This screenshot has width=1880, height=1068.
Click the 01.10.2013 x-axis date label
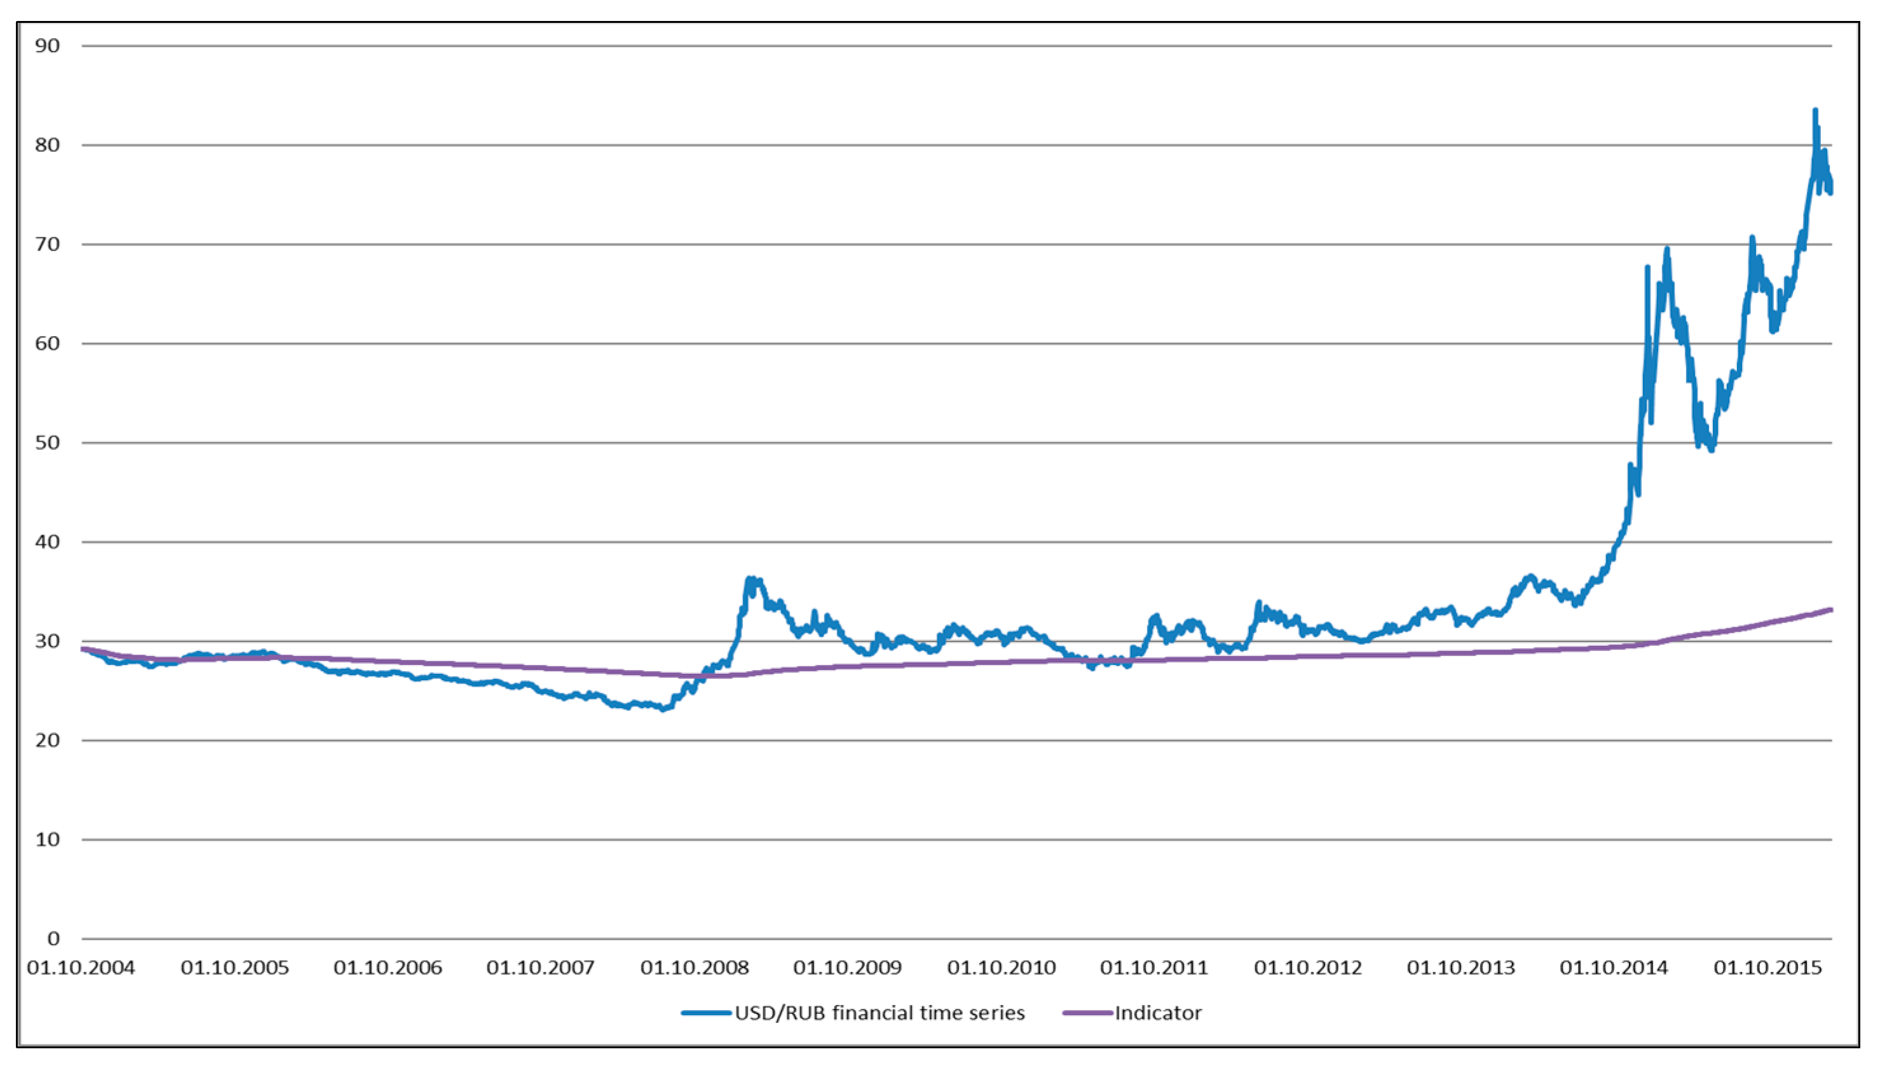[x=1460, y=968]
